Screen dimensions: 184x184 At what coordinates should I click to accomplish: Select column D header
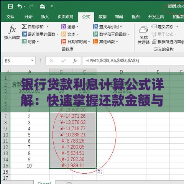121,72
